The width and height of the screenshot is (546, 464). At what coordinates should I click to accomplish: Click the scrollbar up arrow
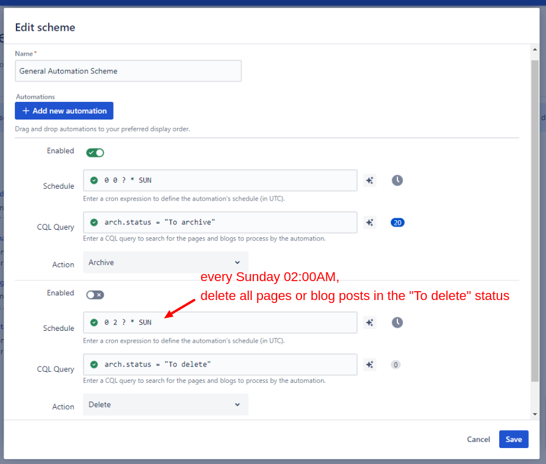pos(535,49)
